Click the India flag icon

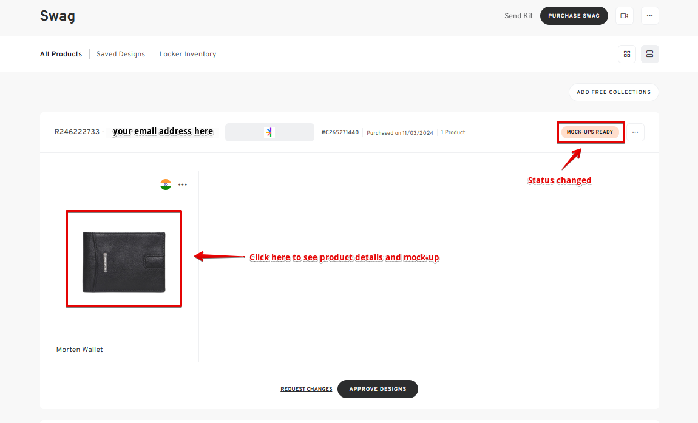166,184
